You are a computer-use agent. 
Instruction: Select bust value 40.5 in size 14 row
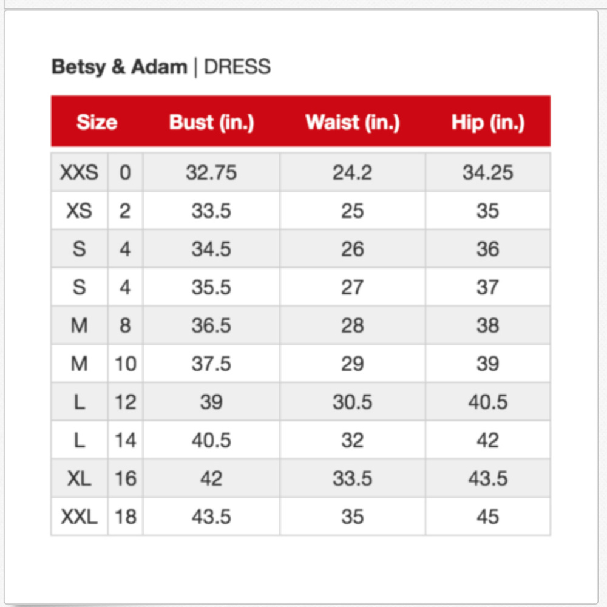pos(211,440)
